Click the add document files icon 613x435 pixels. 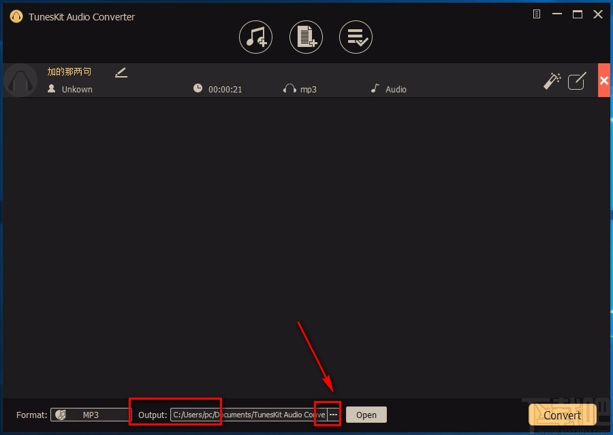[x=306, y=37]
